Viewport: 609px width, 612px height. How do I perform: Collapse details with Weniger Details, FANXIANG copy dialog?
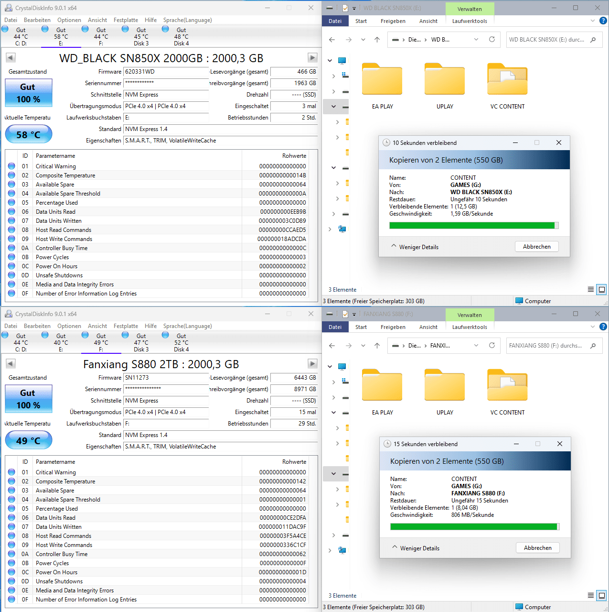coord(416,548)
